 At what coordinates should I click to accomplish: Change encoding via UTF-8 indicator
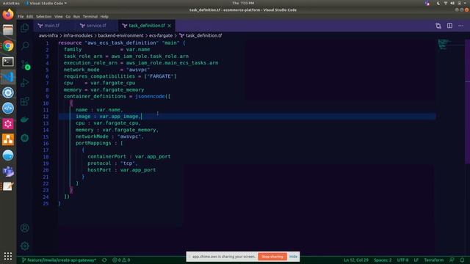point(402,260)
